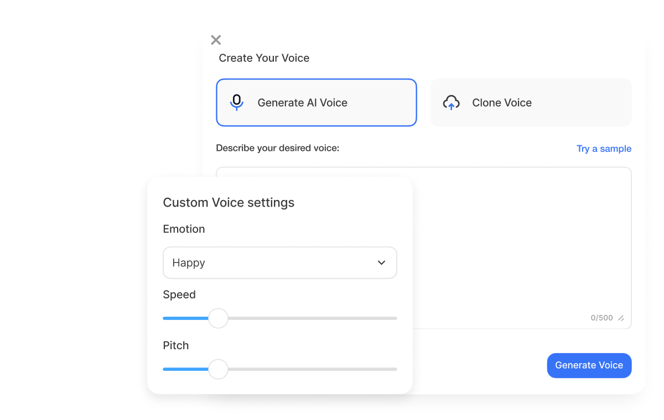Click the Pitch slider knob

pos(218,369)
